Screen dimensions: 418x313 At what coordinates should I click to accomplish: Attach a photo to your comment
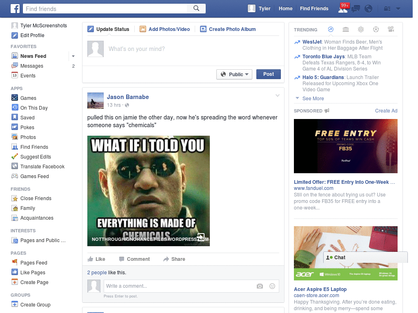pyautogui.click(x=260, y=286)
